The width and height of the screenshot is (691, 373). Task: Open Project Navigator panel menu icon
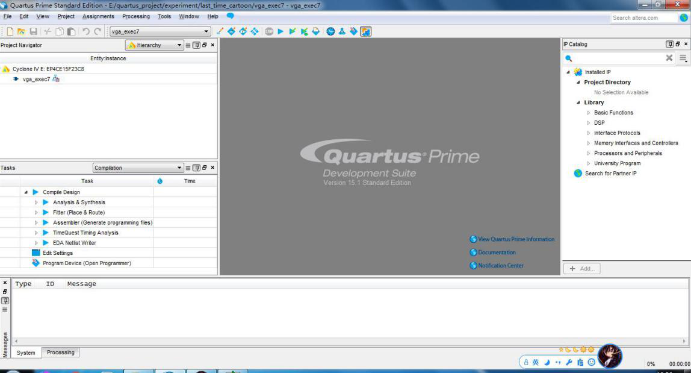coord(188,45)
